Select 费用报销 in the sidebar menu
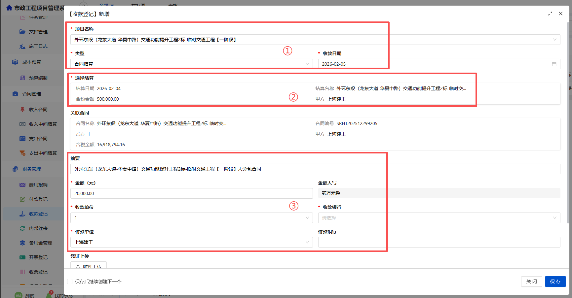This screenshot has height=298, width=572. point(38,185)
